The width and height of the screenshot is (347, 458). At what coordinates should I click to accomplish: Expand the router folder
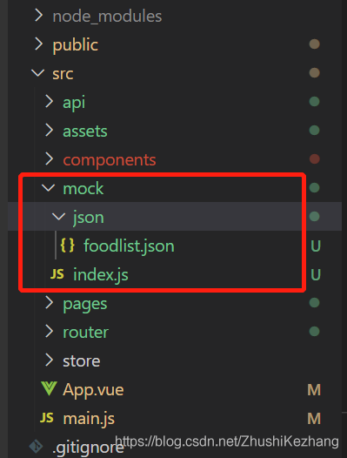point(85,332)
